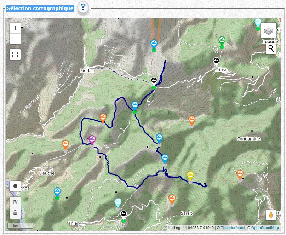
Task: Click the green marker near Ilonse
Action: point(222,41)
